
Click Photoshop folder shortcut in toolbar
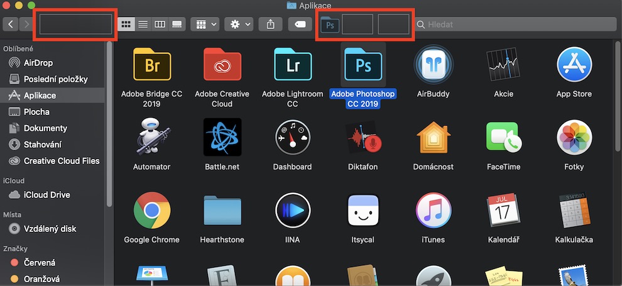(330, 25)
